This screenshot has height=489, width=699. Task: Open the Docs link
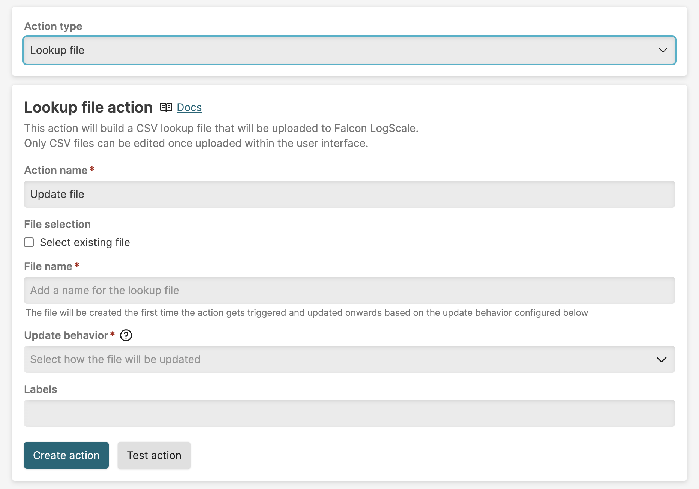pyautogui.click(x=189, y=107)
